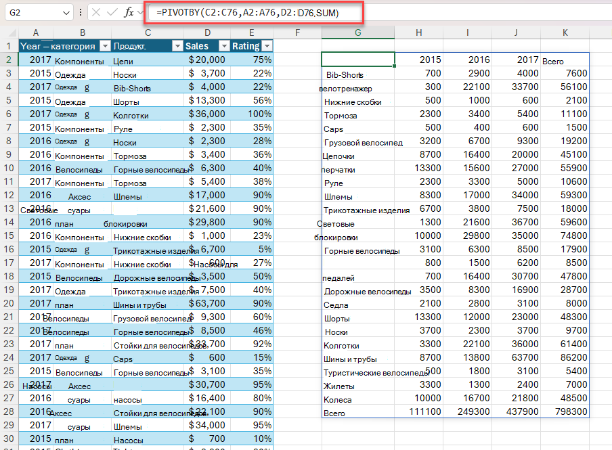
Task: Select column G header
Action: [358, 32]
